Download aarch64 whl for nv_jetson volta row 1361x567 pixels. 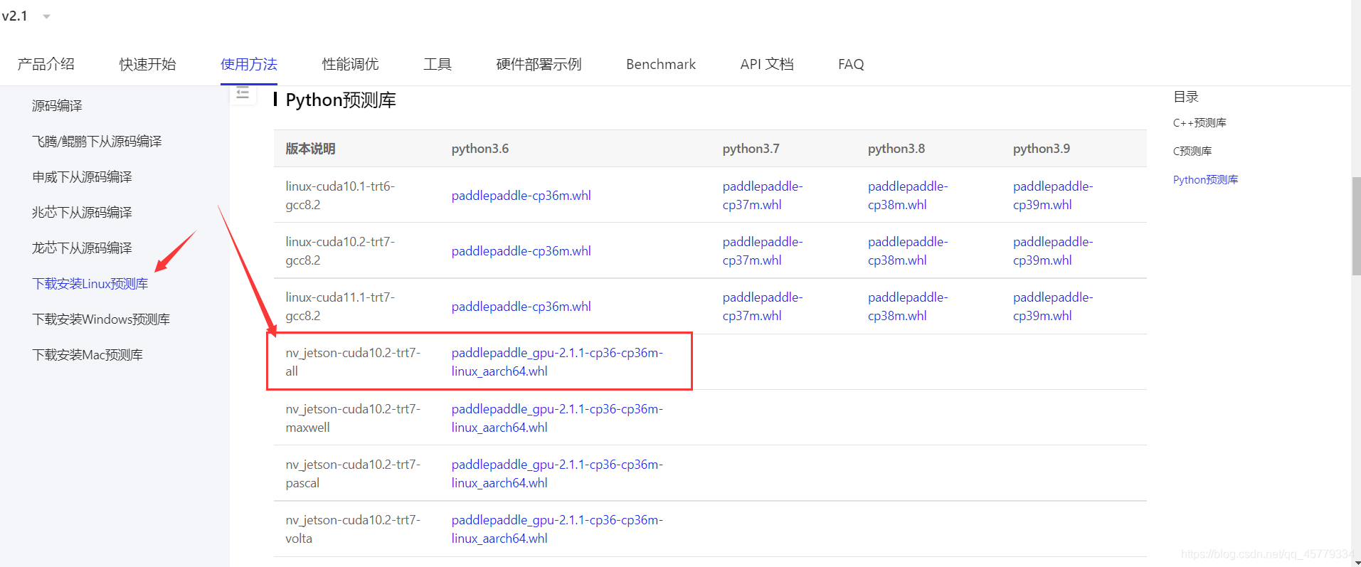click(x=557, y=529)
